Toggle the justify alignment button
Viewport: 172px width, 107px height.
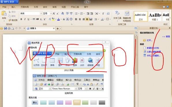pos(87,19)
